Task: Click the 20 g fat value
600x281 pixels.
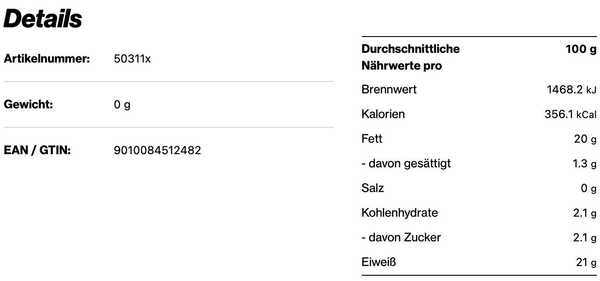Action: click(585, 140)
